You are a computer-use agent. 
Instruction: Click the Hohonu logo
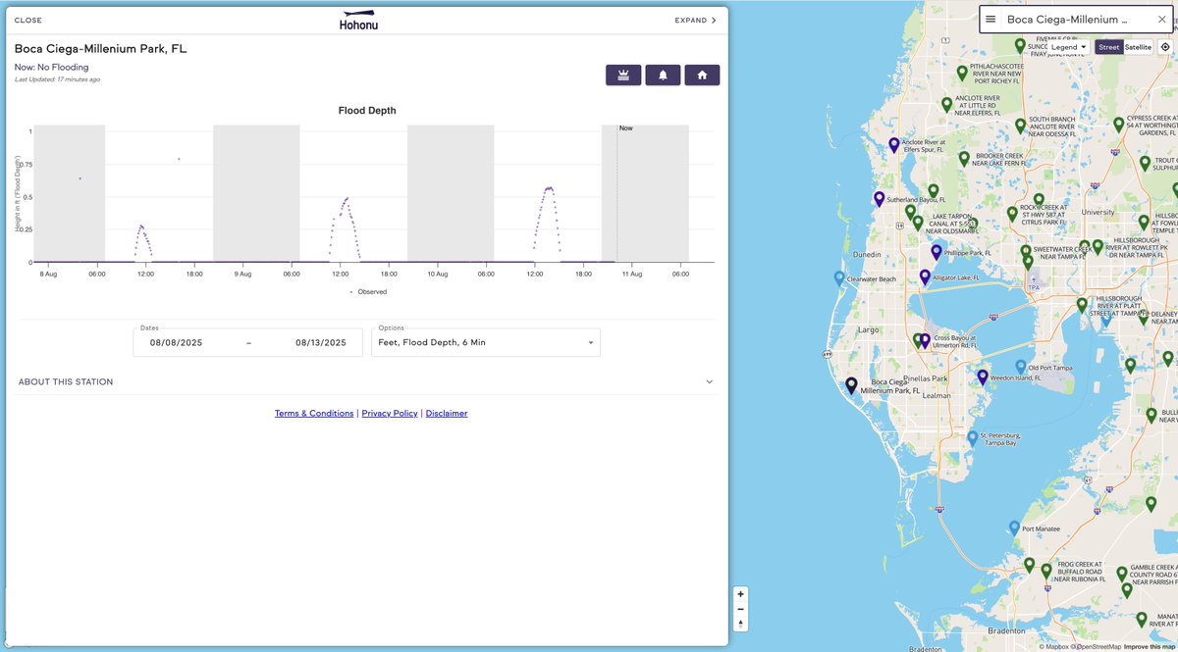coord(358,20)
